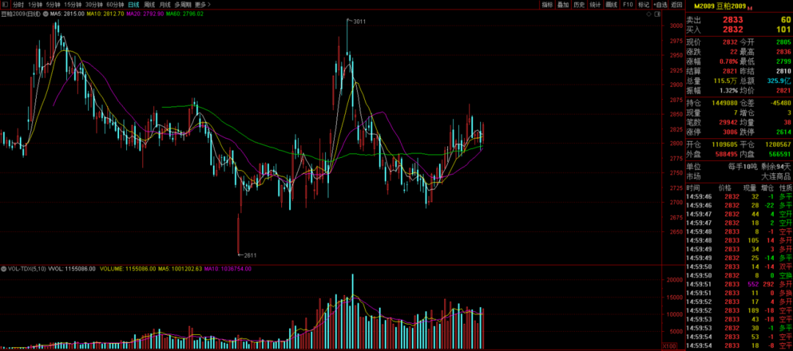The height and width of the screenshot is (351, 793).
Task: Toggle the left sidebar panel icon
Action: coord(6,4)
